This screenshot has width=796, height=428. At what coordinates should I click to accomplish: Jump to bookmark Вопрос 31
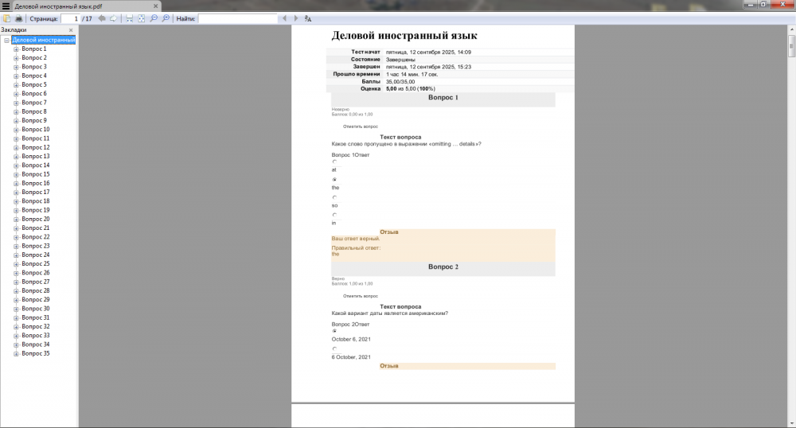(x=36, y=318)
